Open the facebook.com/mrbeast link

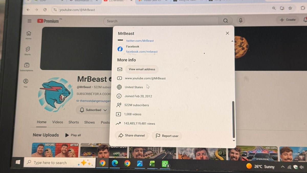[x=142, y=52]
